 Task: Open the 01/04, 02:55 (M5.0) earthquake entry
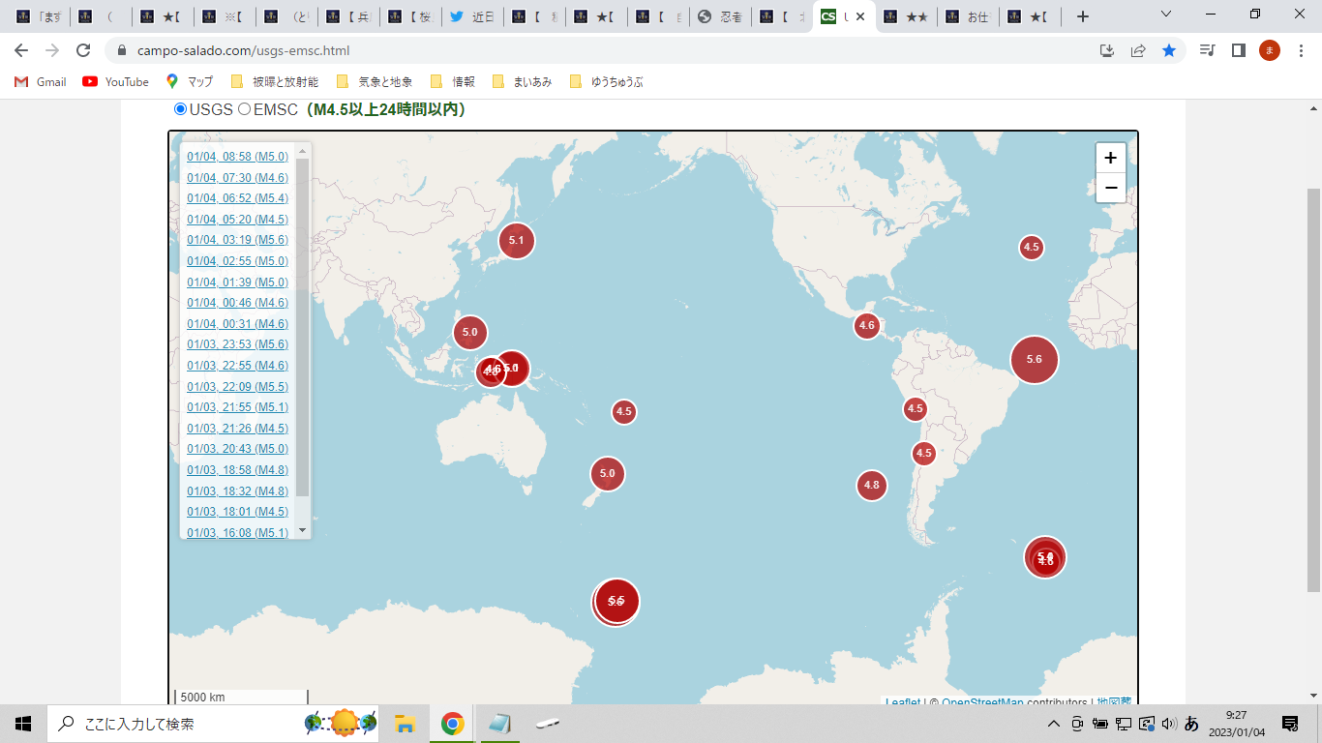pyautogui.click(x=237, y=261)
